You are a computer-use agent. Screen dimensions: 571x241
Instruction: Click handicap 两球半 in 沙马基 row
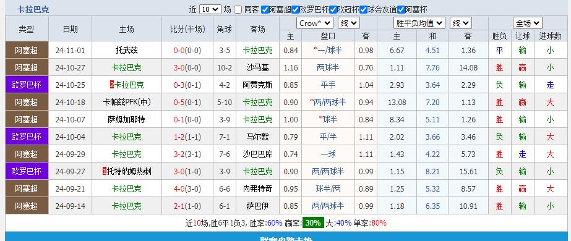[328, 67]
